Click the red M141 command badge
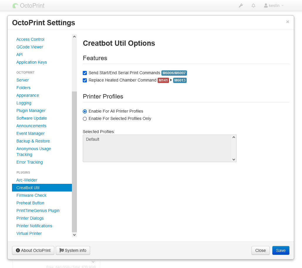Screen dimensions: 302x268 [163, 80]
